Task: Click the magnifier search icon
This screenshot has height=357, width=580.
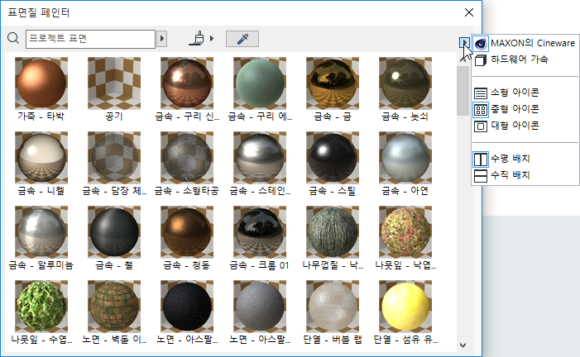Action: 12,38
